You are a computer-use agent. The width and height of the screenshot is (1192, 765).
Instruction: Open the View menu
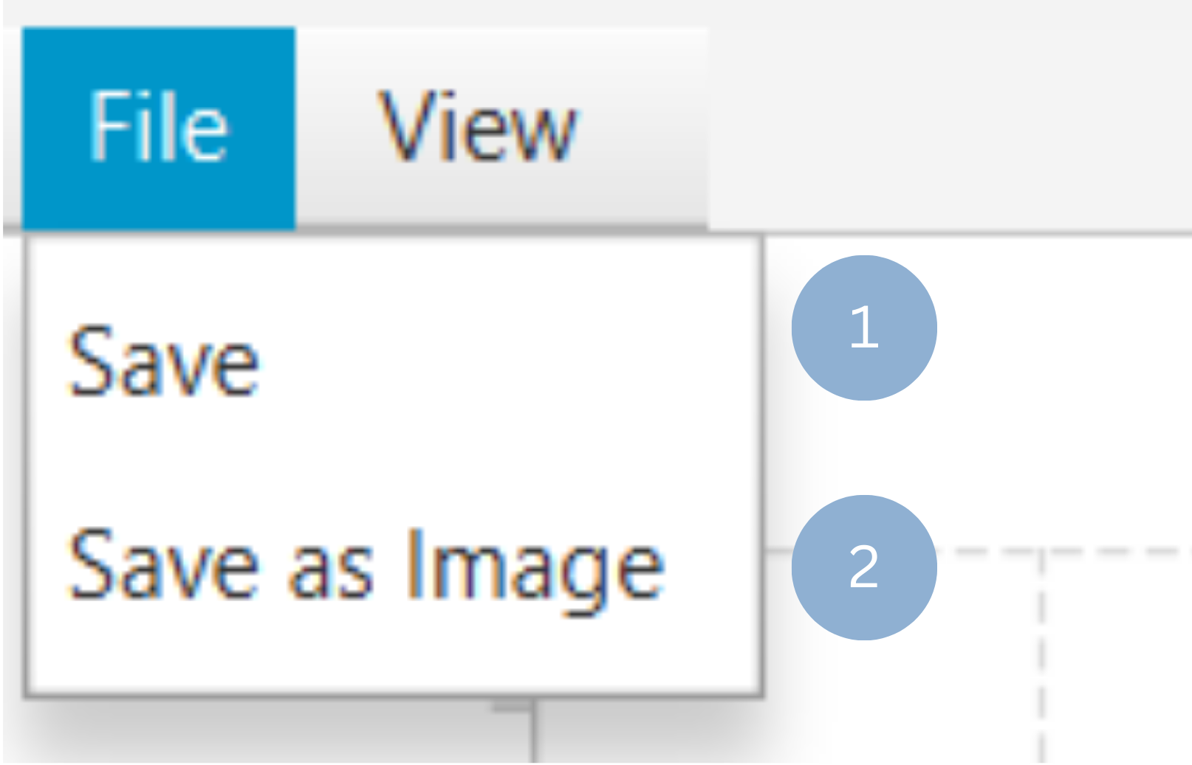tap(476, 127)
